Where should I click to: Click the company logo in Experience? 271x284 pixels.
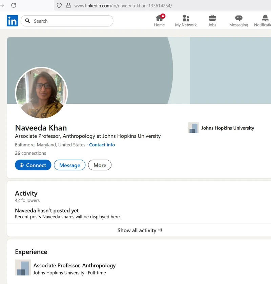click(23, 267)
